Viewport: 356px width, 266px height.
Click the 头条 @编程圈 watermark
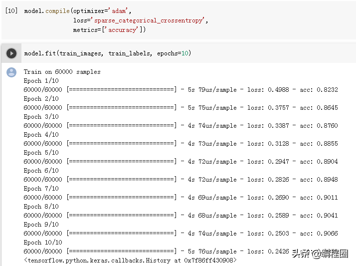[320, 254]
